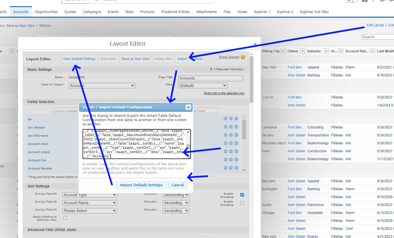Open the View '(Default)' dropdown
This screenshot has height=238, width=394.
coord(203,85)
